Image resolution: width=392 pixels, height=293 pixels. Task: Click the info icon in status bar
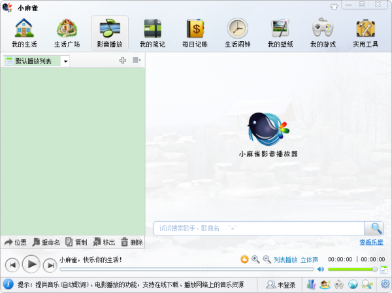pos(8,284)
